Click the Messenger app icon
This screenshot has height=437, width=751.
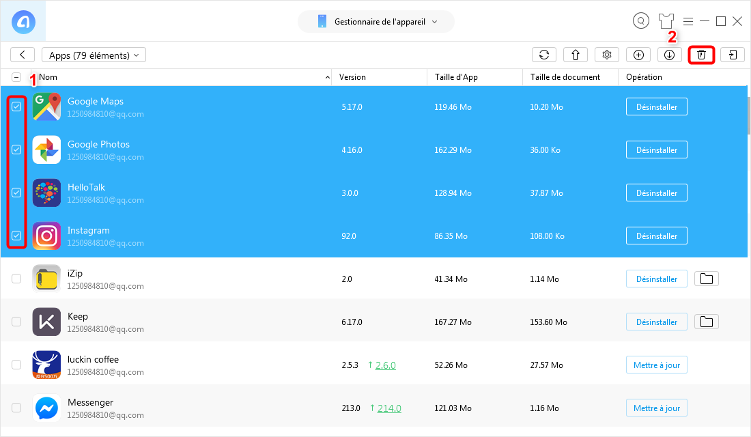pos(46,408)
